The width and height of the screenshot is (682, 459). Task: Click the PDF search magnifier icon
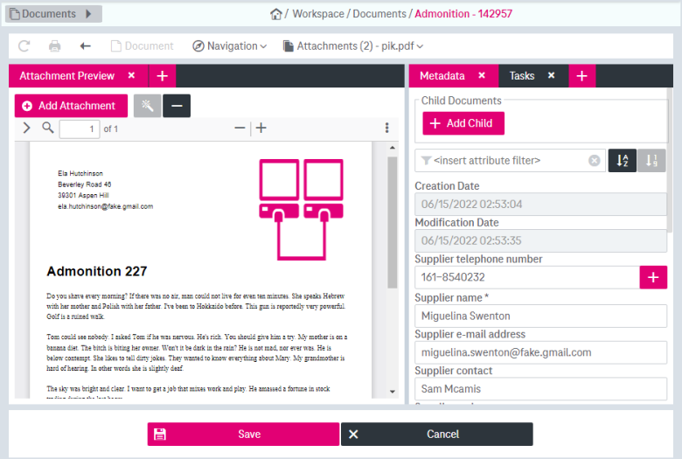pos(48,128)
